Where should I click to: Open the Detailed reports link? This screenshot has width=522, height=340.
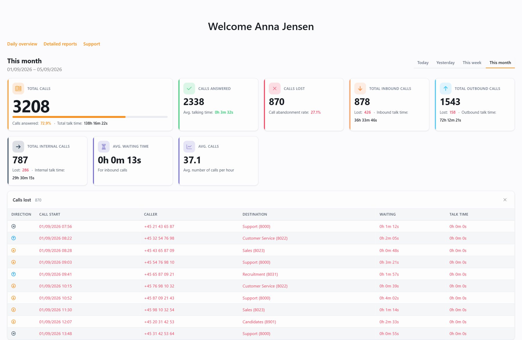click(60, 44)
